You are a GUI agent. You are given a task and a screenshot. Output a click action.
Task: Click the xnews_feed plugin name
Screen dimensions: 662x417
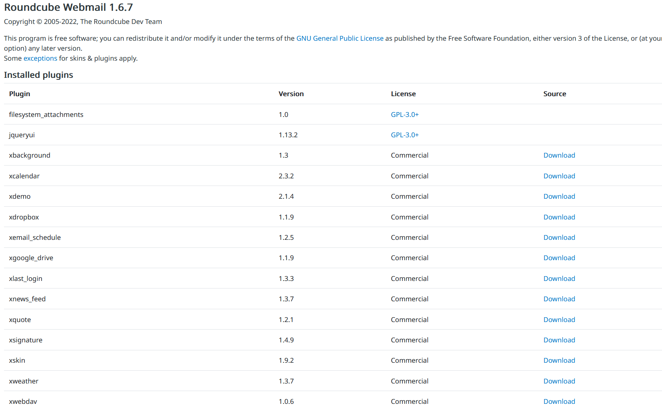click(x=27, y=299)
